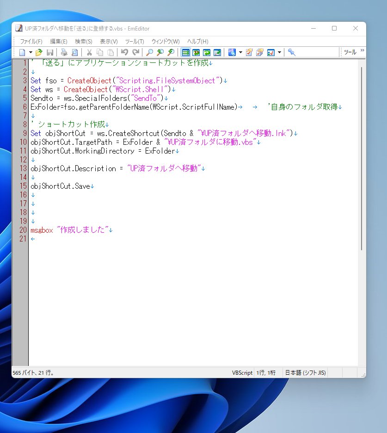387x433 pixels.
Task: Click the 日本語 (シフト JIS) encoding indicator
Action: (305, 373)
